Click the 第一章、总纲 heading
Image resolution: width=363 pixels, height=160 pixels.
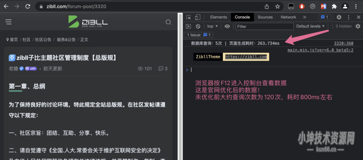coord(27,87)
